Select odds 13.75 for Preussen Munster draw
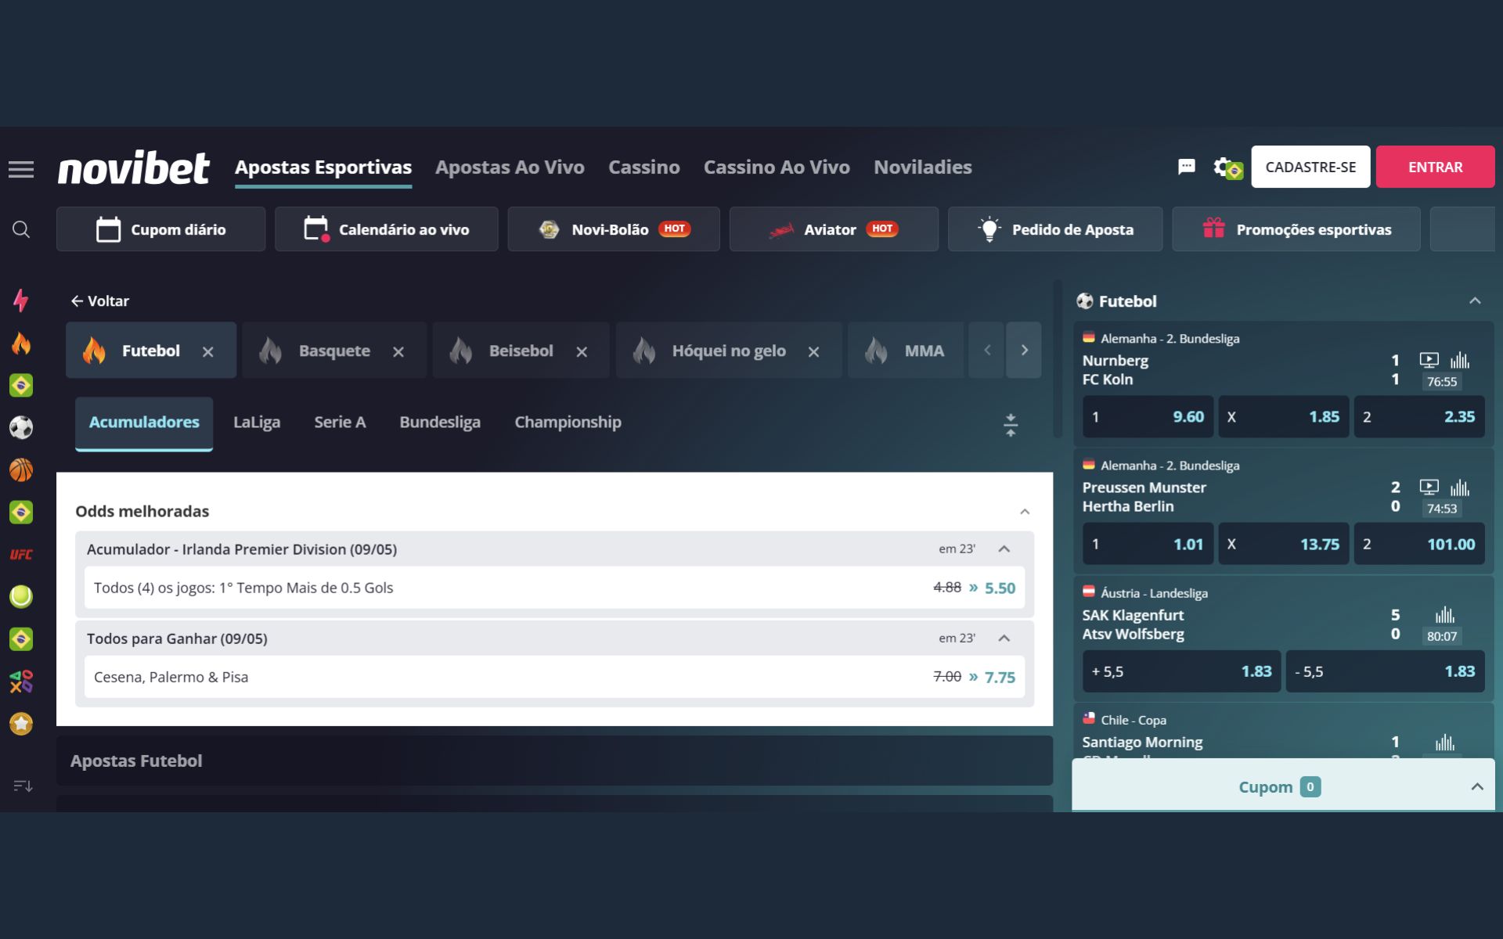1503x939 pixels. click(x=1283, y=543)
